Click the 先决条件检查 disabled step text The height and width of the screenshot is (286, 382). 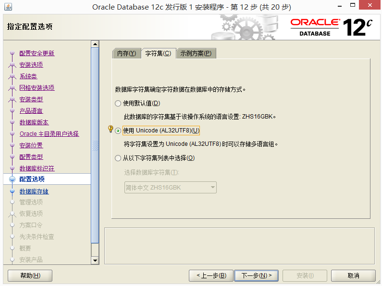coord(37,237)
